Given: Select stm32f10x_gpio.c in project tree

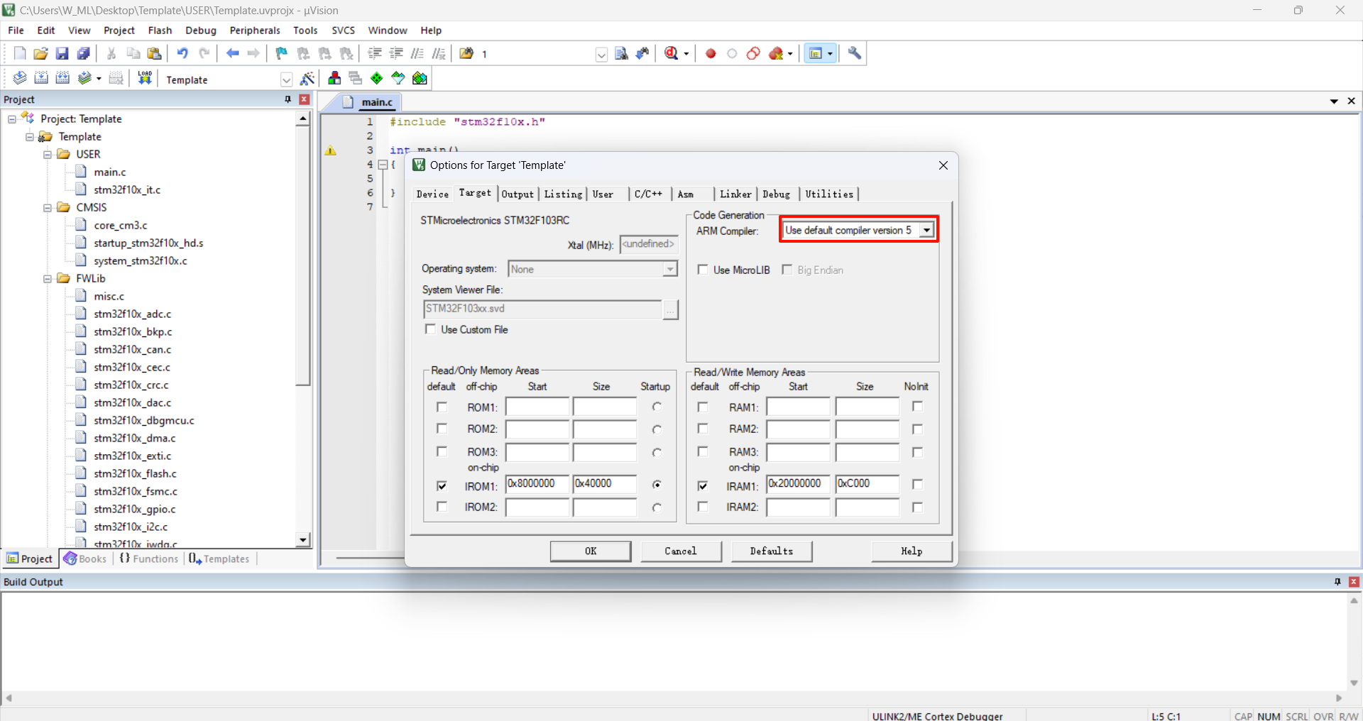Looking at the screenshot, I should tap(134, 509).
